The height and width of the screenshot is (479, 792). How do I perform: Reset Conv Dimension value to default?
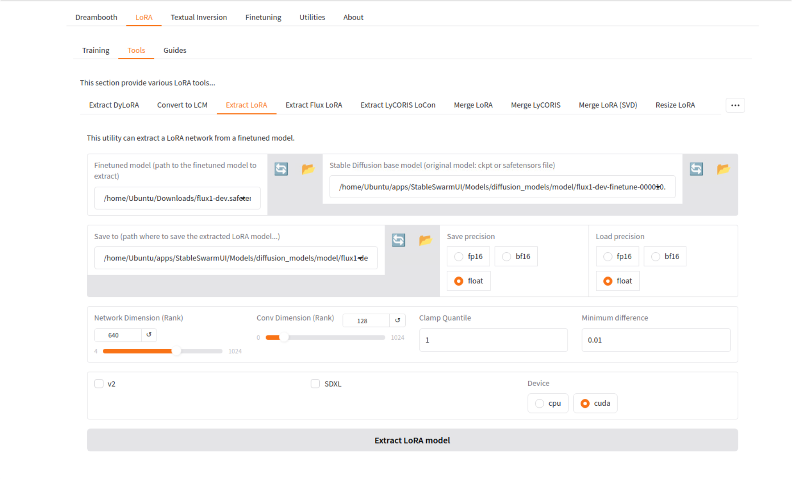pos(398,320)
